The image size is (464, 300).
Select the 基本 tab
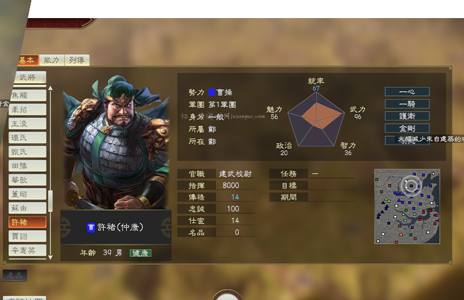pos(27,60)
